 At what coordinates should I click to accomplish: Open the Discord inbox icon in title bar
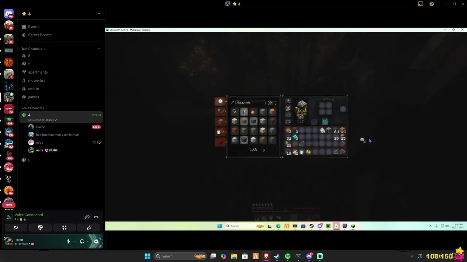[421, 4]
